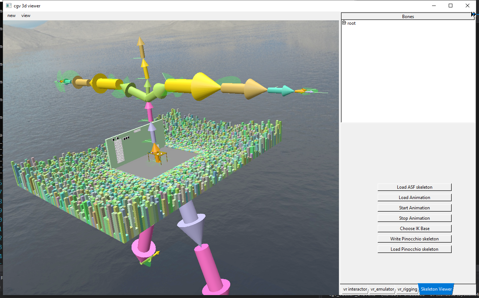Click Load Pinocchio skeleton button
The height and width of the screenshot is (298, 479).
[x=415, y=249]
